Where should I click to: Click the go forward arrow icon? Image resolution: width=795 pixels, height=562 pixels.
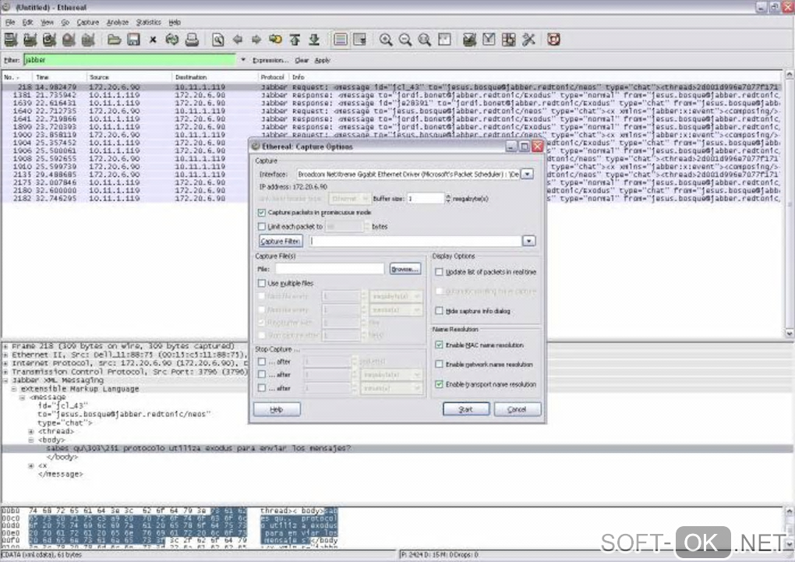(256, 40)
